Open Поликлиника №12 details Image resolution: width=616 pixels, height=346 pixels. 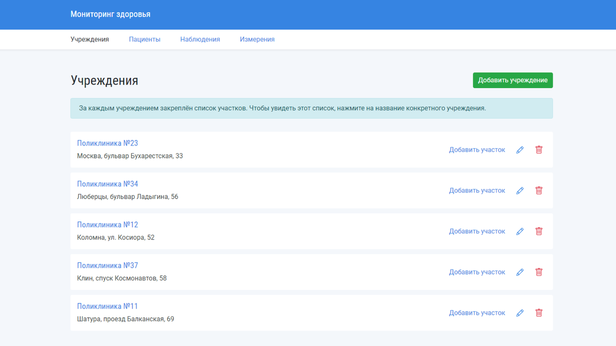pyautogui.click(x=107, y=225)
